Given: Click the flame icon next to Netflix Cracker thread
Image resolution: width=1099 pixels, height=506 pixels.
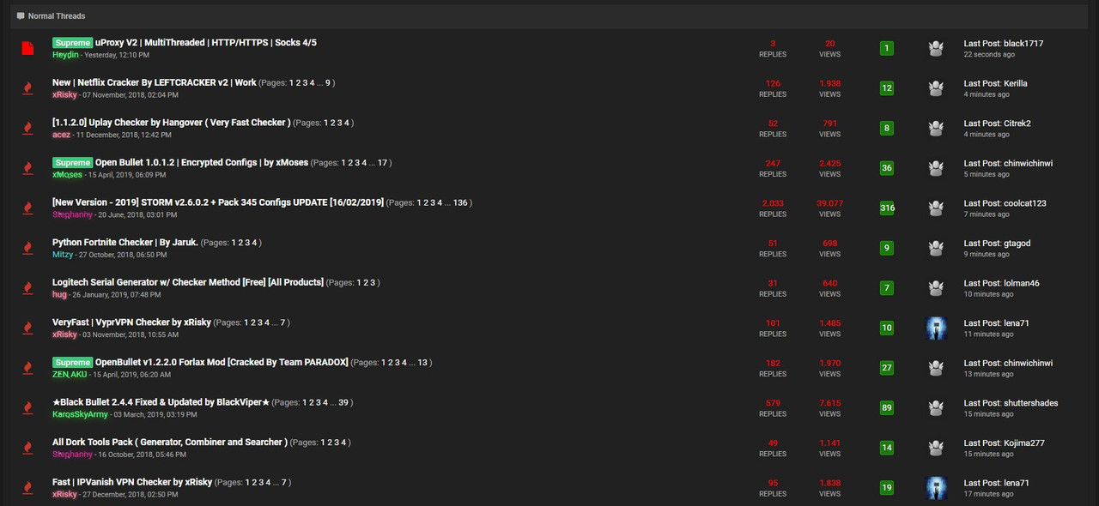Looking at the screenshot, I should pos(27,88).
